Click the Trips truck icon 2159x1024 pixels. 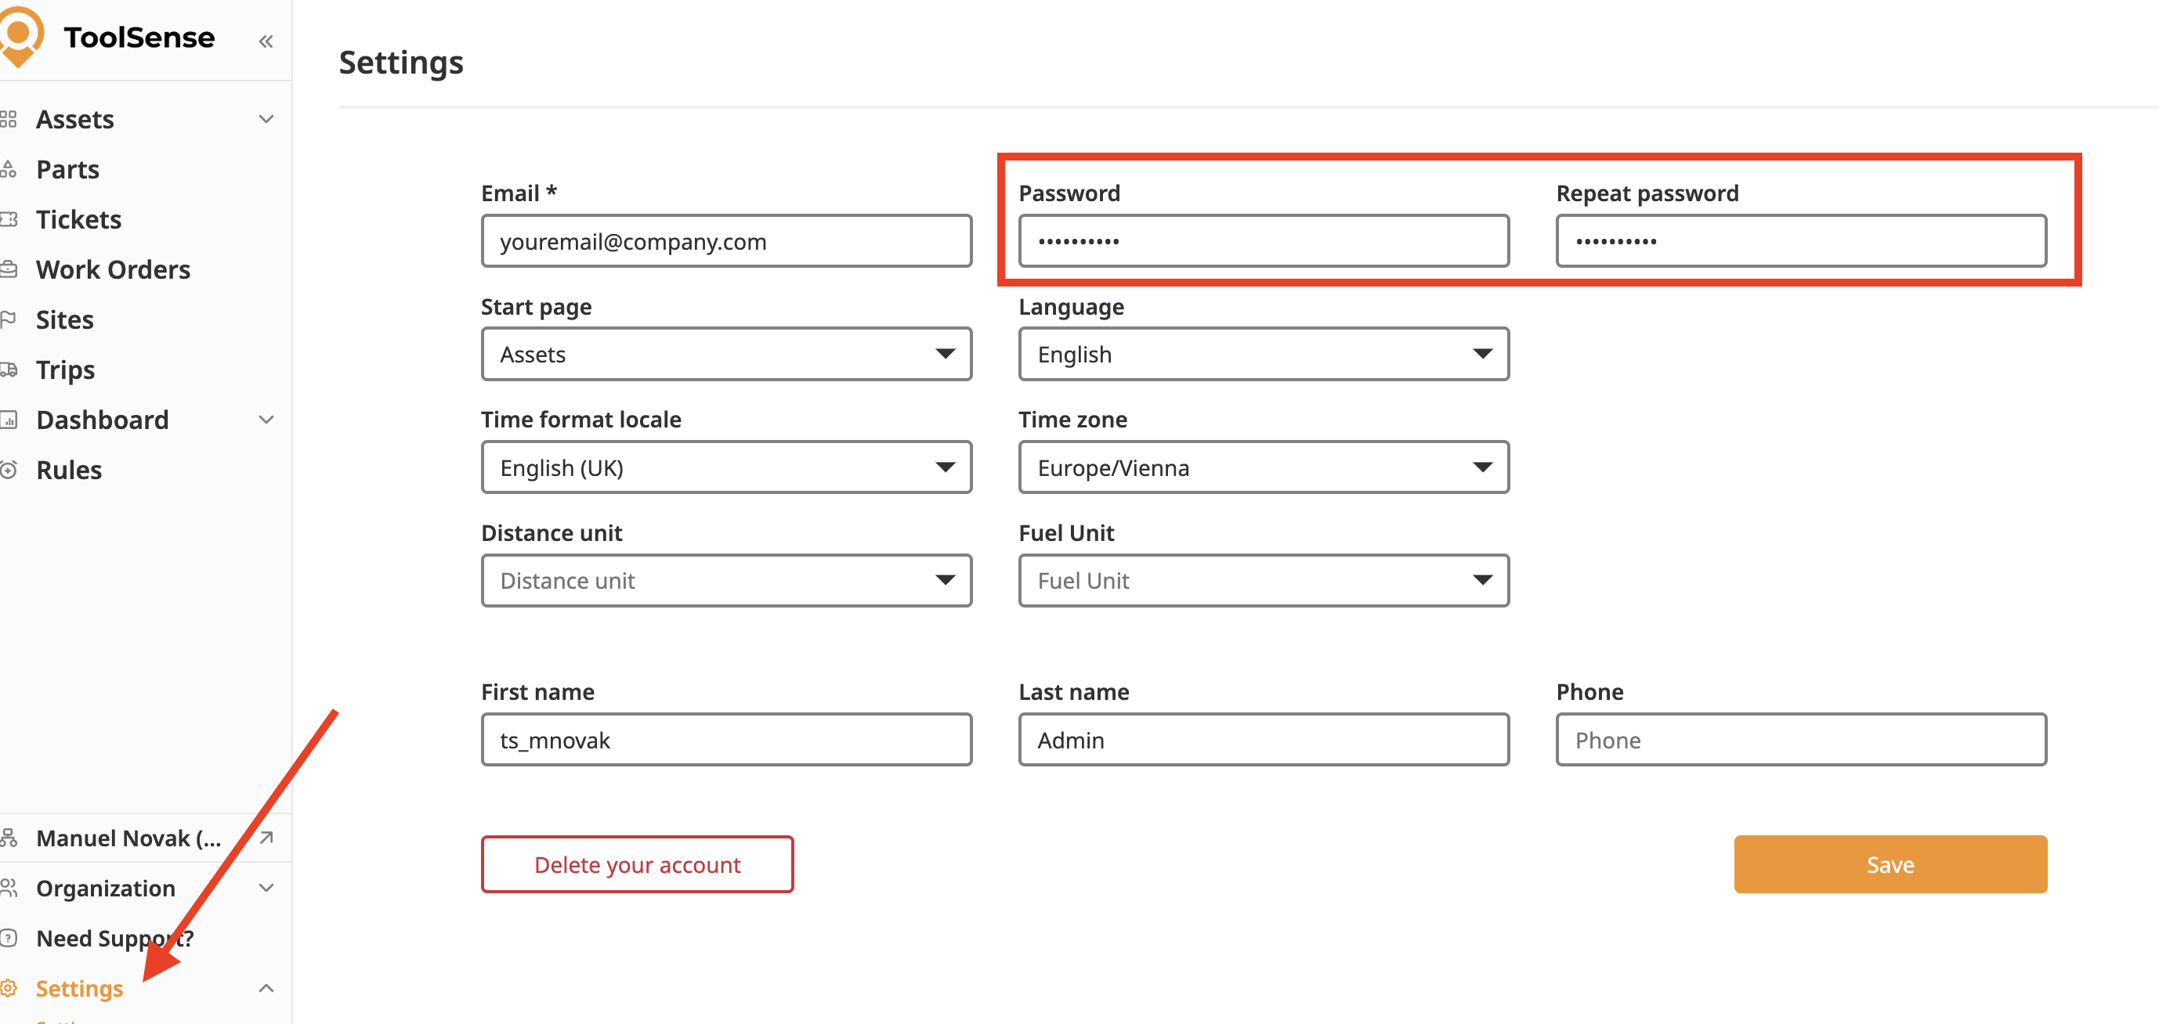[9, 370]
